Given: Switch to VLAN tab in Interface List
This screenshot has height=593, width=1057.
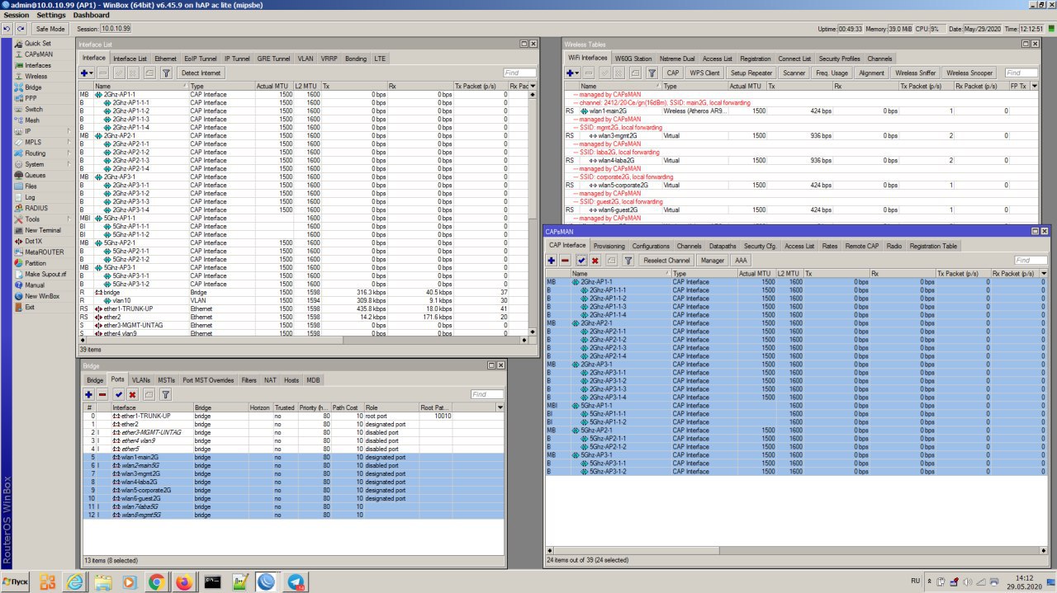Looking at the screenshot, I should click(306, 59).
